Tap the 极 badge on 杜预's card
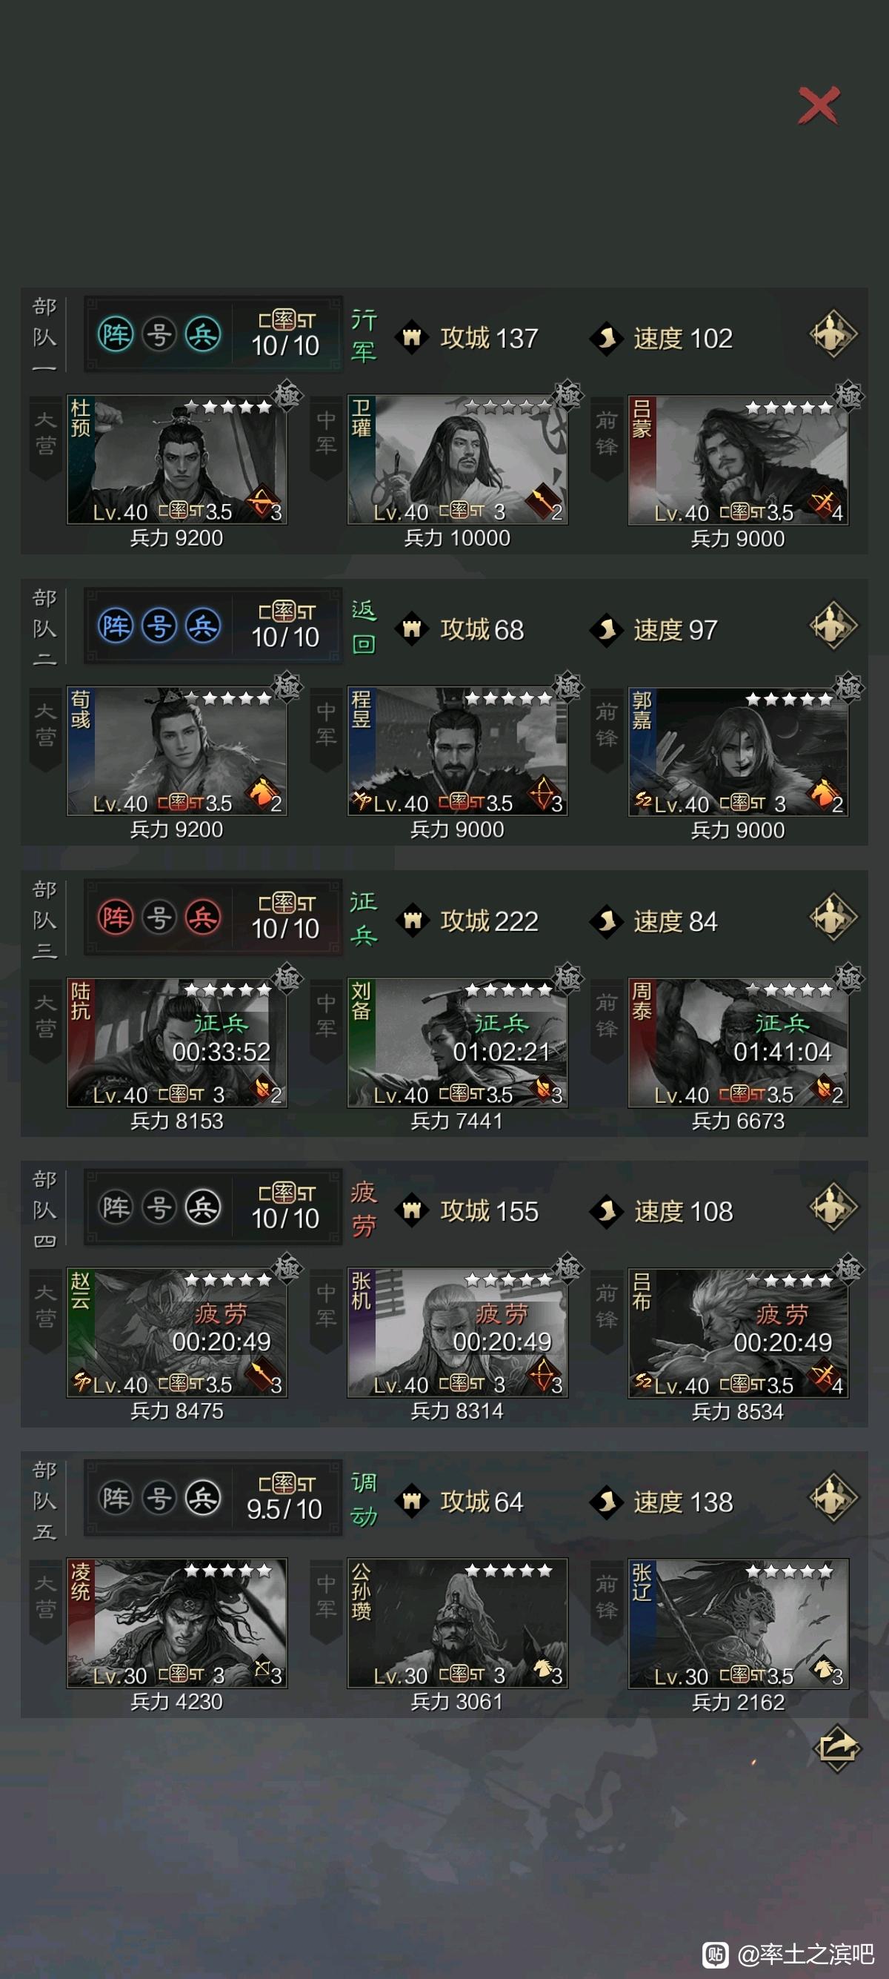889x1979 pixels. click(287, 397)
